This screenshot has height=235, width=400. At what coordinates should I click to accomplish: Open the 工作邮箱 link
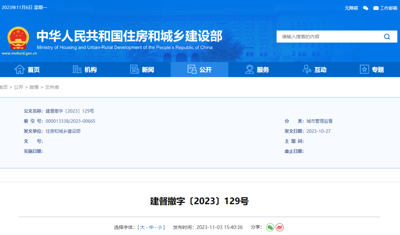[389, 8]
